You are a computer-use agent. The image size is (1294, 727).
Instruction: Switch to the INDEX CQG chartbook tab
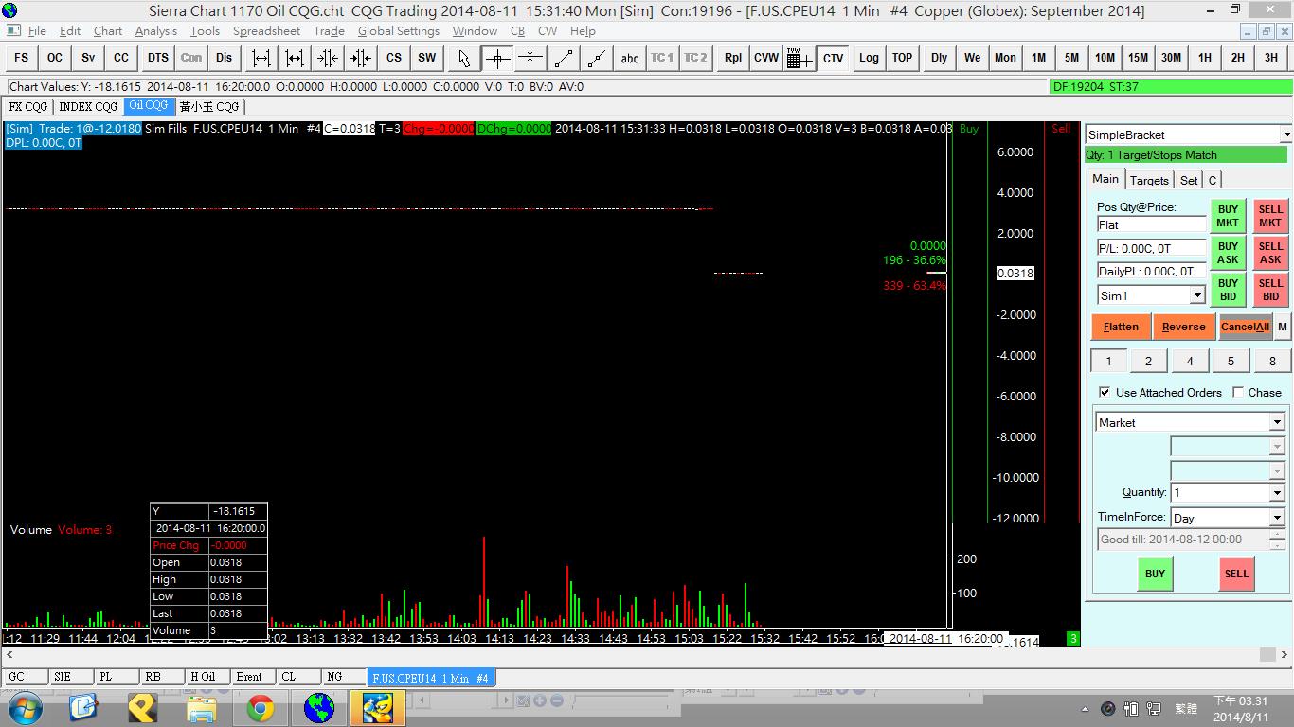88,107
